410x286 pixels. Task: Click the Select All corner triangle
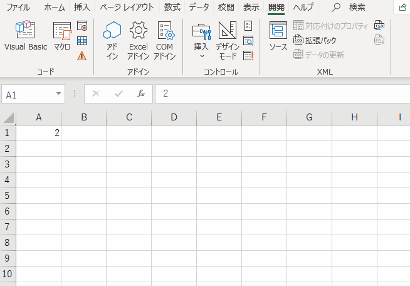8,117
